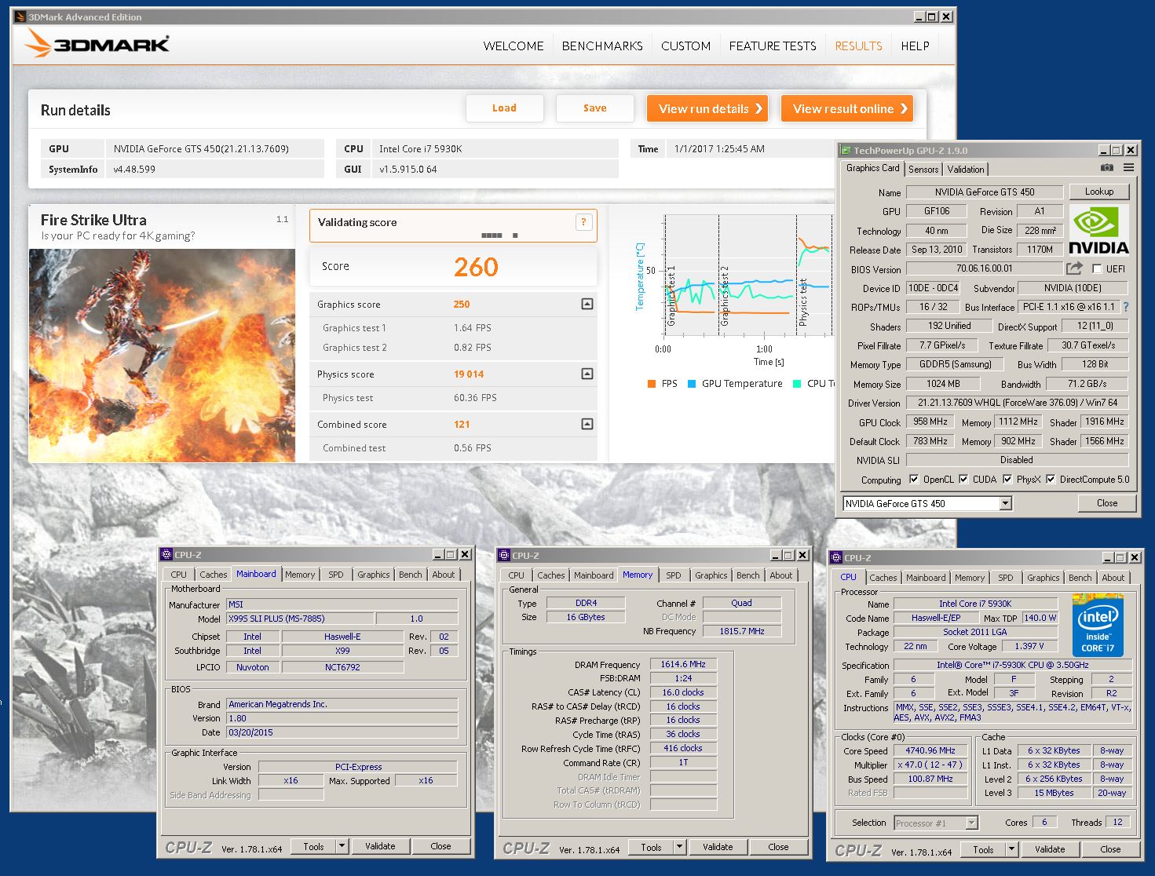Click the NVIDIA logo in GPU-Z
Viewport: 1155px width, 876px height.
(x=1098, y=231)
